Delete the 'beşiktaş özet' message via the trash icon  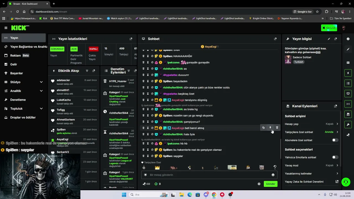point(143,94)
